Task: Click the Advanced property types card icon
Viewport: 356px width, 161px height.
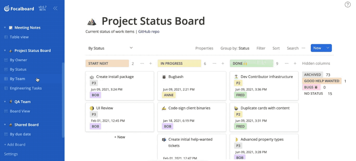Action: click(236, 140)
